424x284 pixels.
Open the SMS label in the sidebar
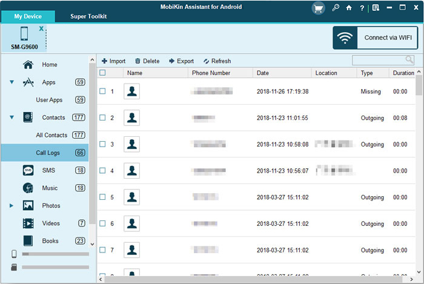48,170
